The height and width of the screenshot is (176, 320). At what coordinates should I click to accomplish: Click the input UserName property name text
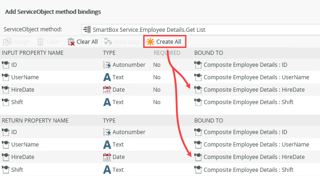(x=25, y=77)
